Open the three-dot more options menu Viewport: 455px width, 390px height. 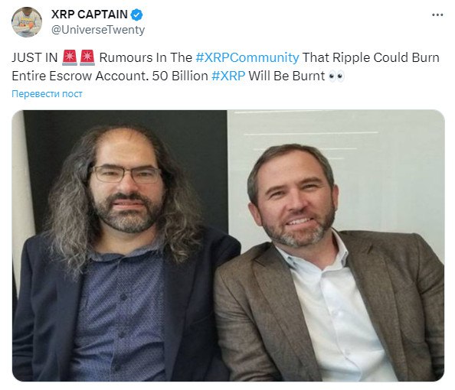437,15
